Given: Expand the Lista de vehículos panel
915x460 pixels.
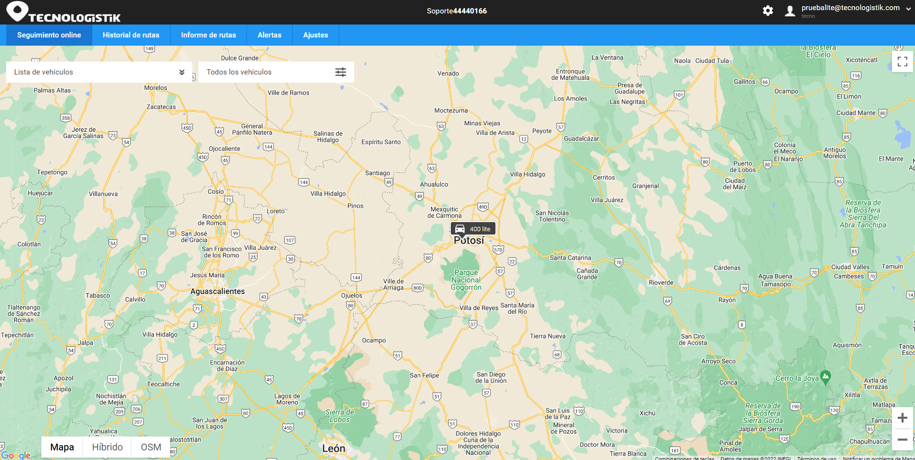Looking at the screenshot, I should [99, 72].
